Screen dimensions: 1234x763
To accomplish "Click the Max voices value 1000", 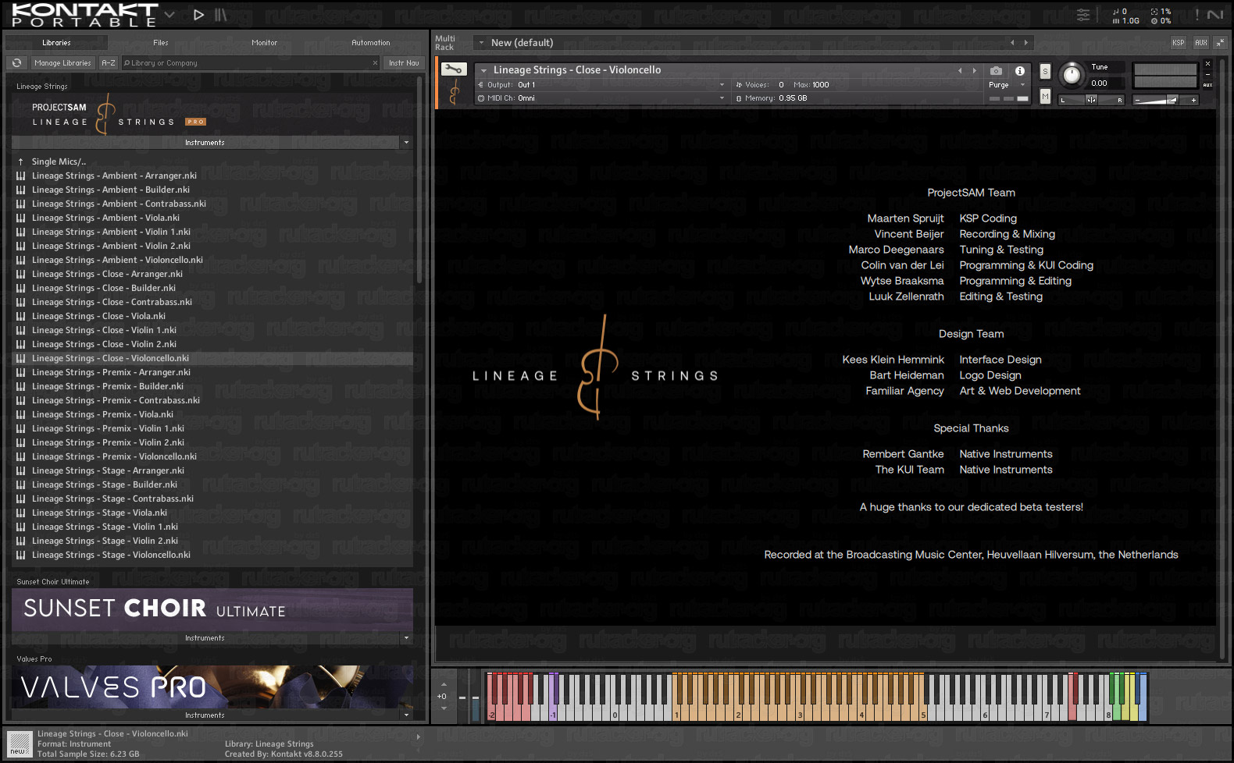I will pos(820,85).
